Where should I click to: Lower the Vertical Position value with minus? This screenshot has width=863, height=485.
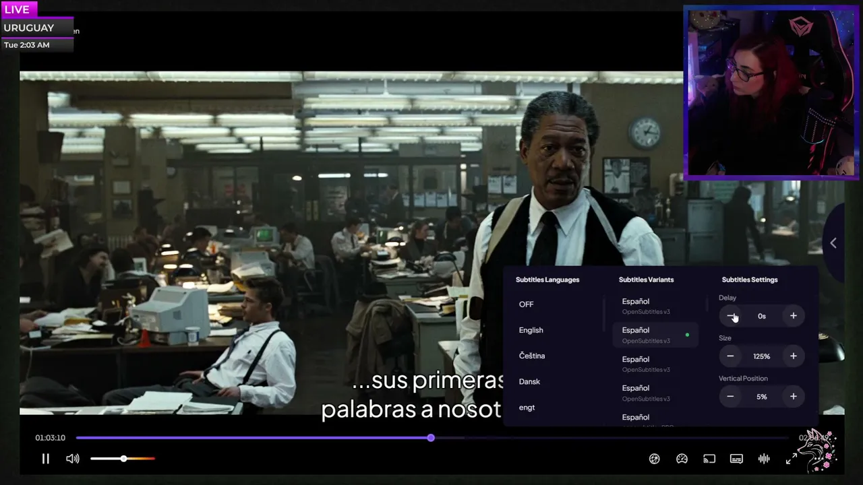point(730,397)
